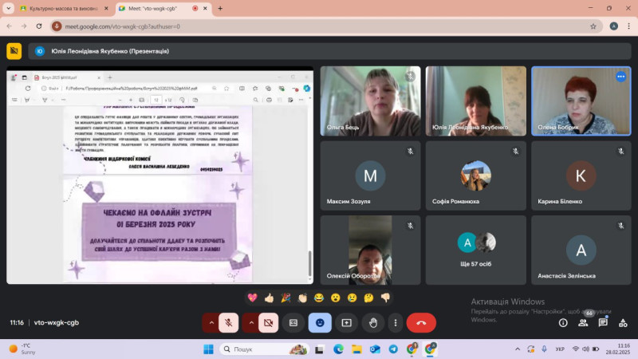Open the people list panel

click(x=584, y=322)
